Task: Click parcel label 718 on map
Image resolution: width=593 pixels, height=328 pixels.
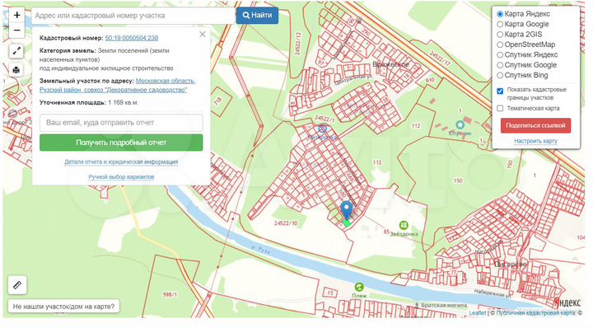Action: 217,101
